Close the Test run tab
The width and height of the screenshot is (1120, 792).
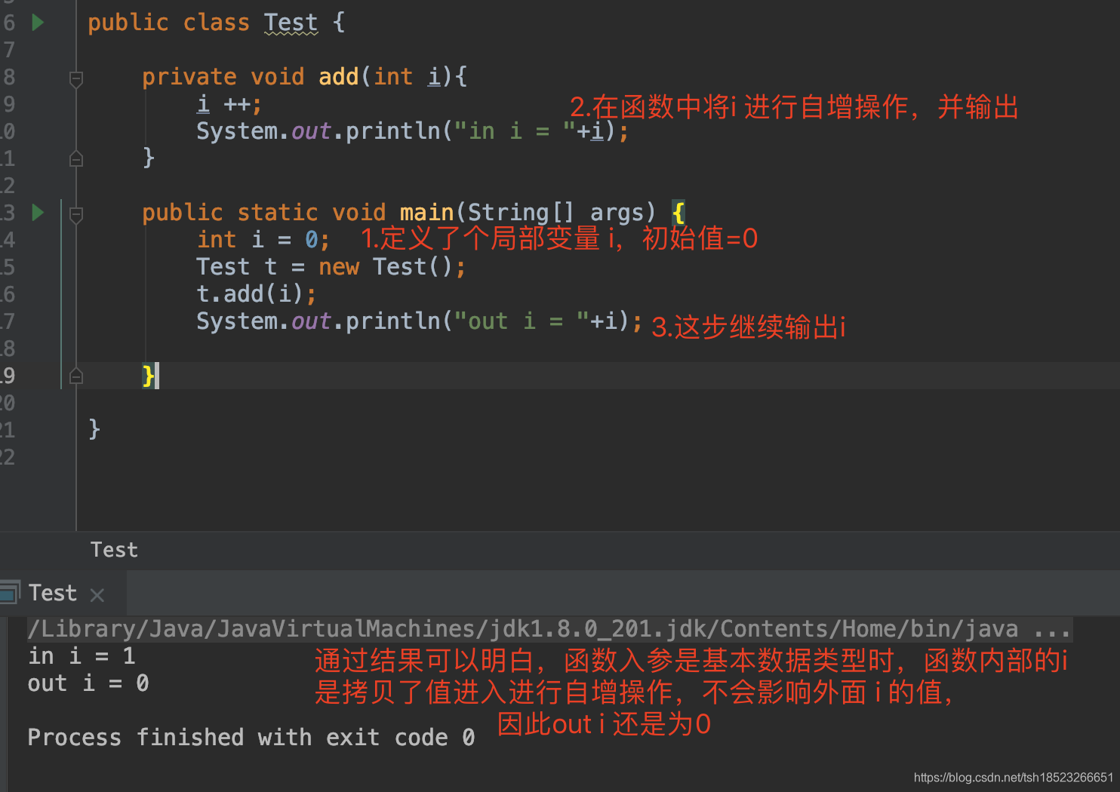[x=97, y=595]
